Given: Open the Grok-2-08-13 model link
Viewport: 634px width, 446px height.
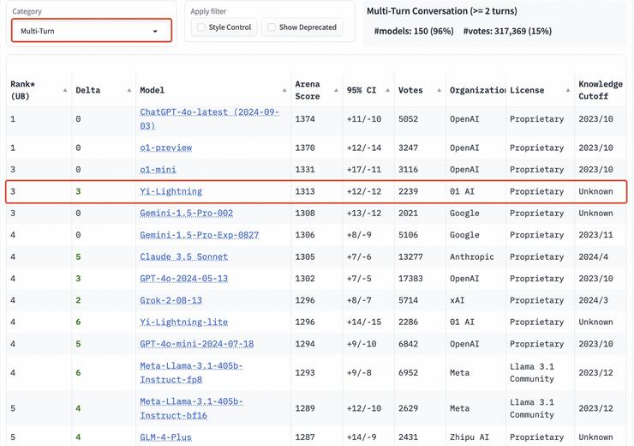Looking at the screenshot, I should click(x=171, y=300).
